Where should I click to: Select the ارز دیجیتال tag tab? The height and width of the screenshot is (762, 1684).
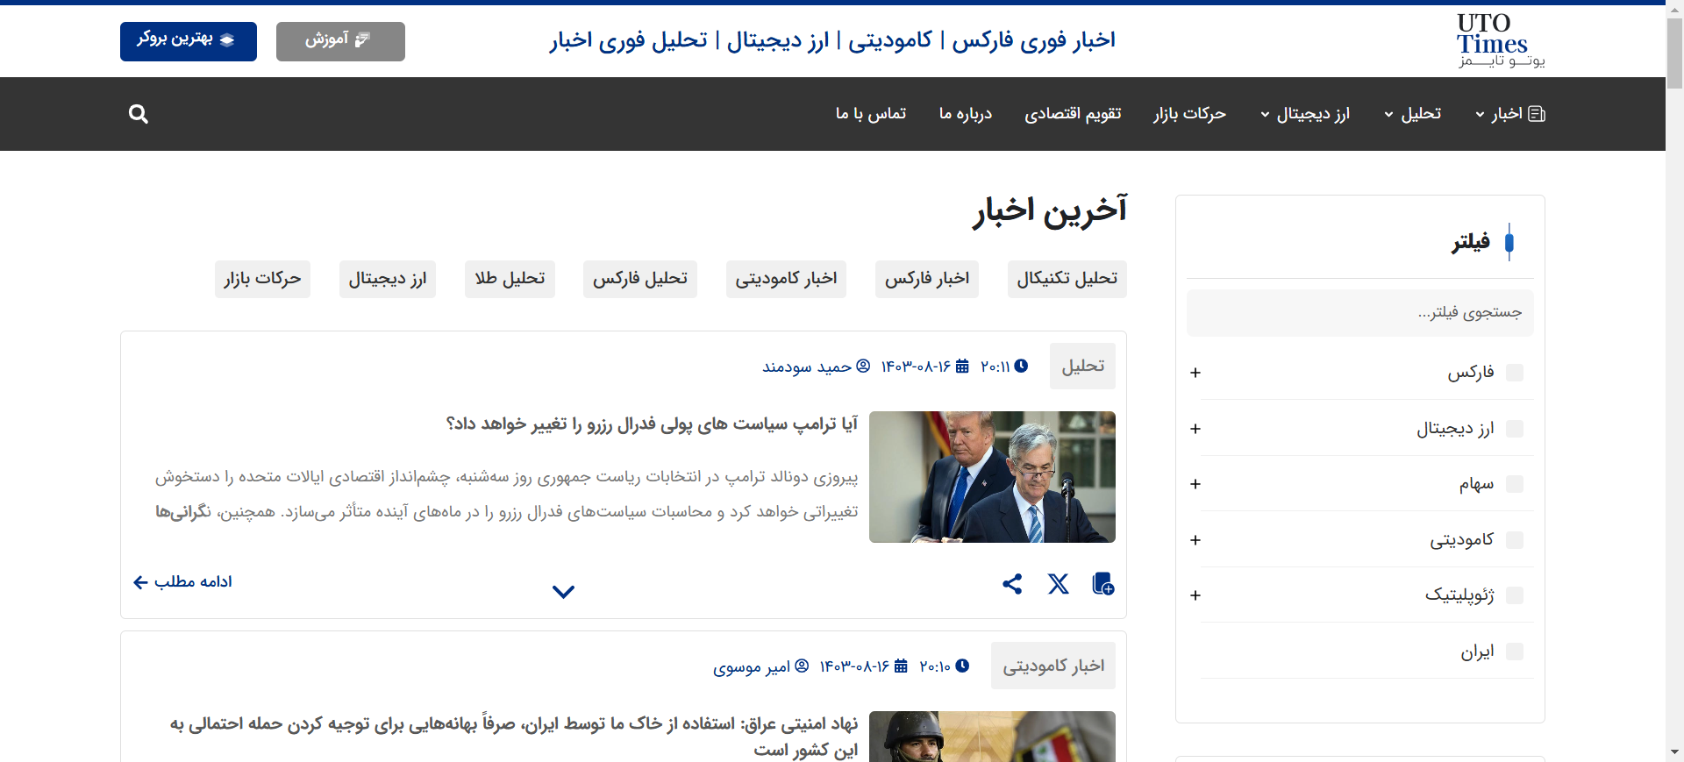[388, 279]
